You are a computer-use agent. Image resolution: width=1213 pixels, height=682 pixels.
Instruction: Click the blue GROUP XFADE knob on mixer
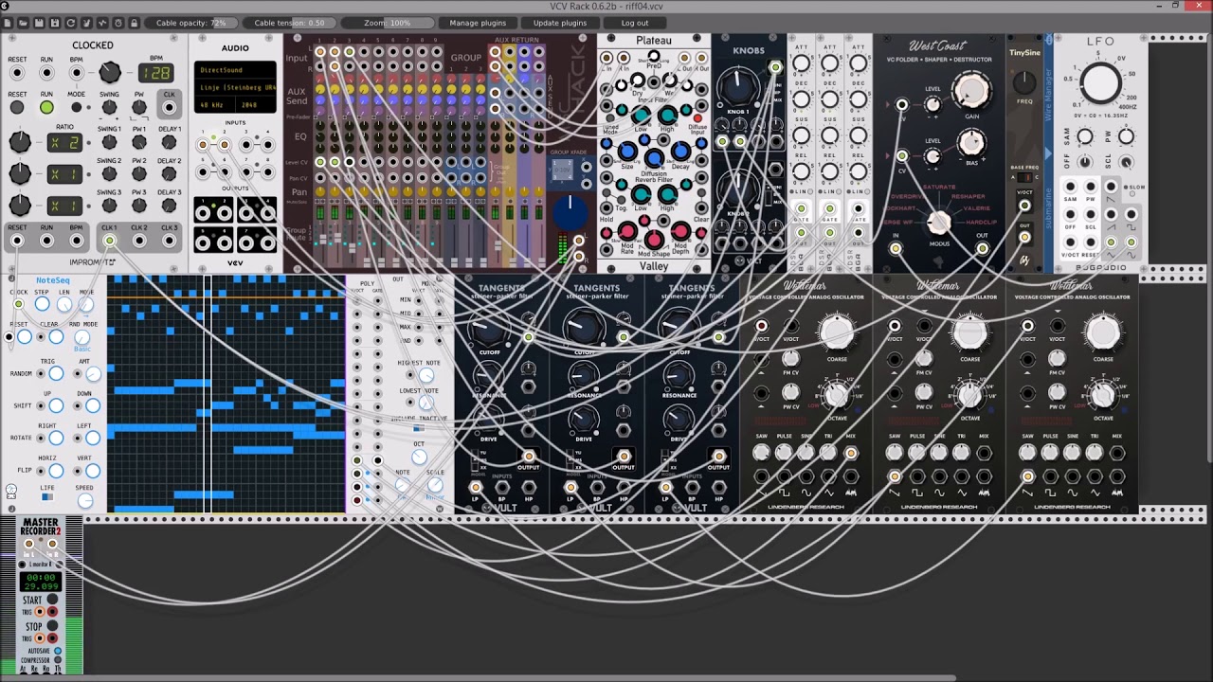(570, 212)
